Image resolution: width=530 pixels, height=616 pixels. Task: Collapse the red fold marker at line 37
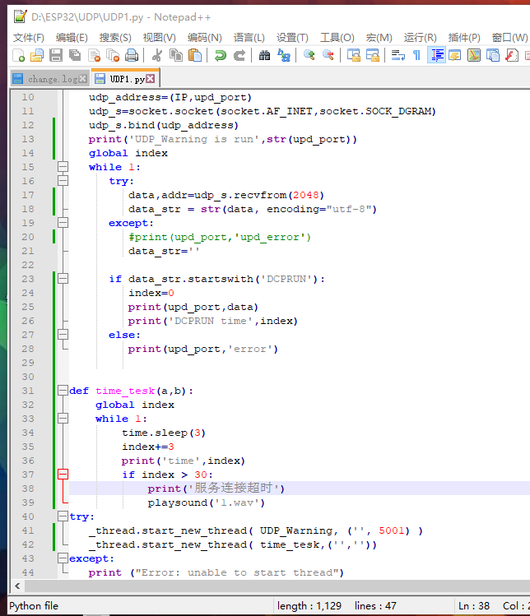point(63,475)
